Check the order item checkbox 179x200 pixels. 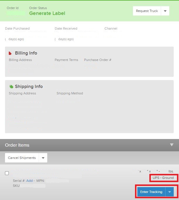[x=7, y=173]
